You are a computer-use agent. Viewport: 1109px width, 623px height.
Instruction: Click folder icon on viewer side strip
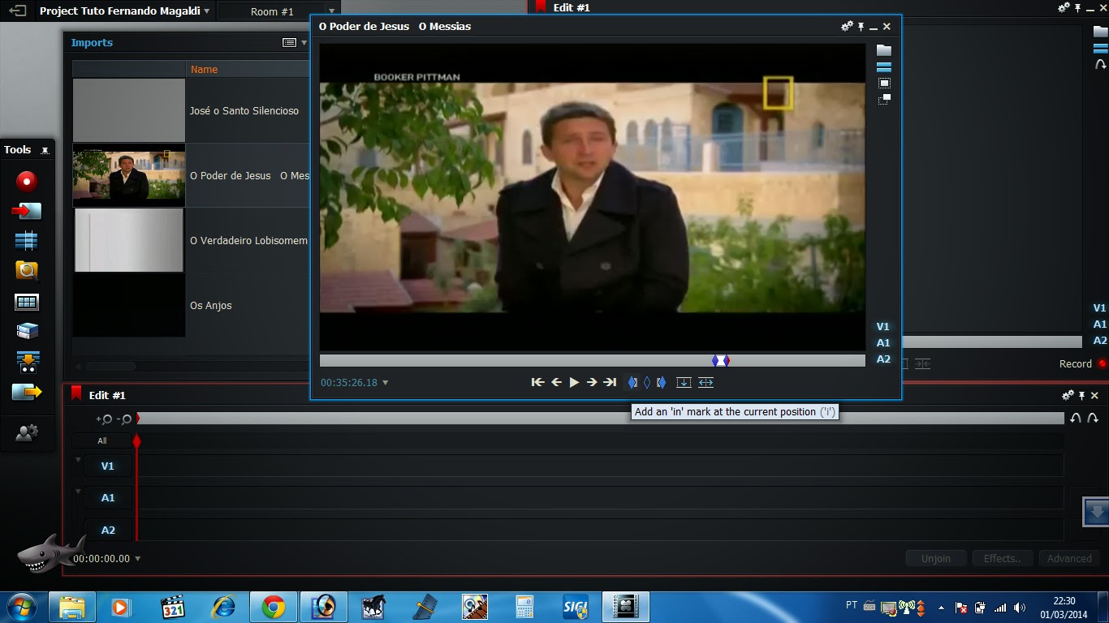tap(884, 50)
